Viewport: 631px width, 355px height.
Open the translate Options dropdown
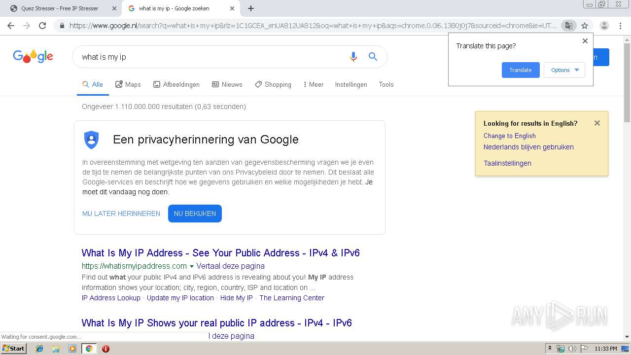pos(564,70)
